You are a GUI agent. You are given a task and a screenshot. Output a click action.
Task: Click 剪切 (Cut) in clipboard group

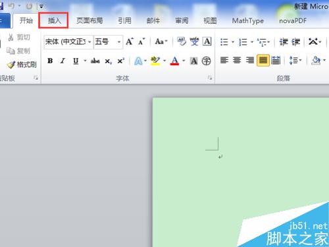pos(19,38)
